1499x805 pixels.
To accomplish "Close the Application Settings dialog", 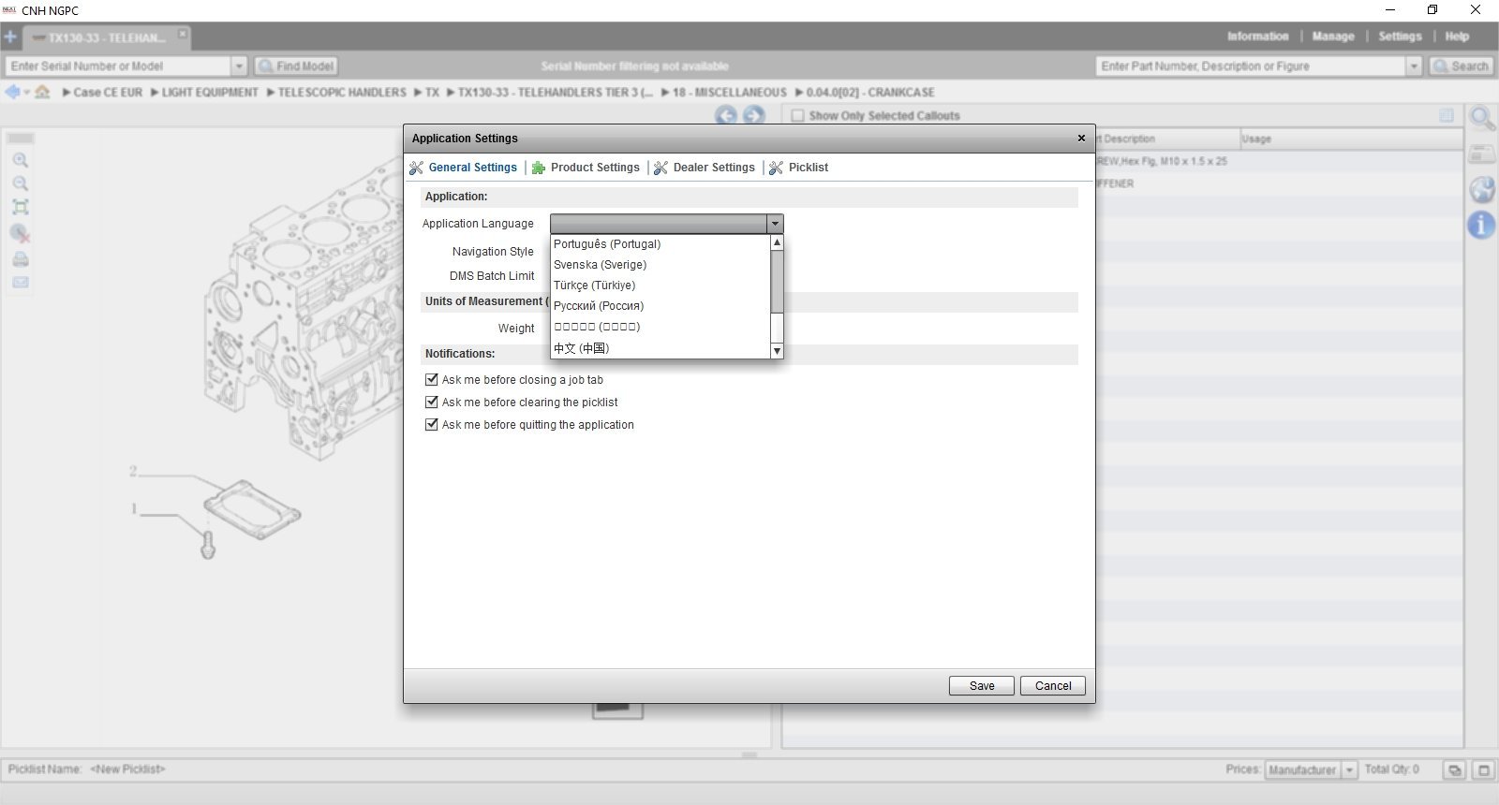I will pyautogui.click(x=1081, y=138).
